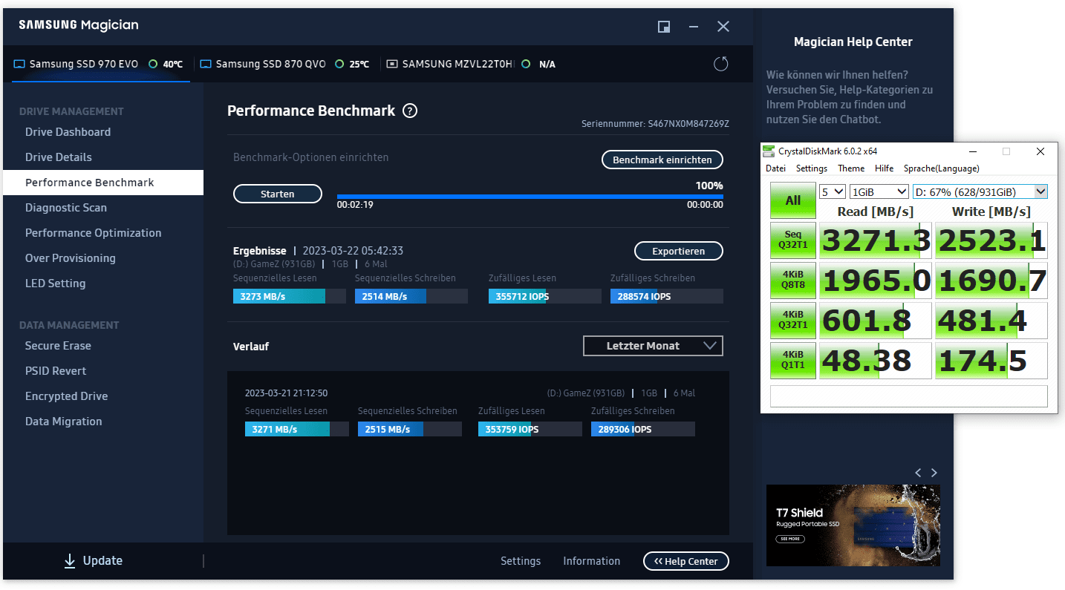Click the Ergebnisse 2023-03-22 05:42:33 timestamp
Viewport: 1065px width, 590px height.
[x=353, y=251]
